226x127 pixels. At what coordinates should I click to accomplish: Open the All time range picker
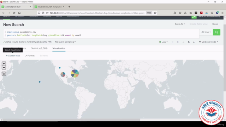206,32
